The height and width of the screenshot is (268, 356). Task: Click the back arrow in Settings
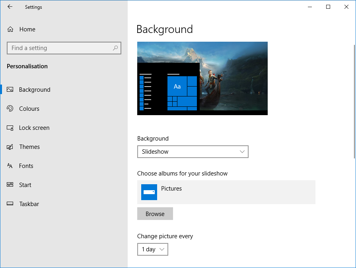tap(10, 7)
